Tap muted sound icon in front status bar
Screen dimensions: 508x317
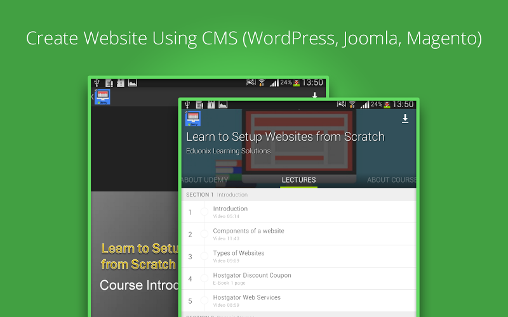click(x=342, y=104)
